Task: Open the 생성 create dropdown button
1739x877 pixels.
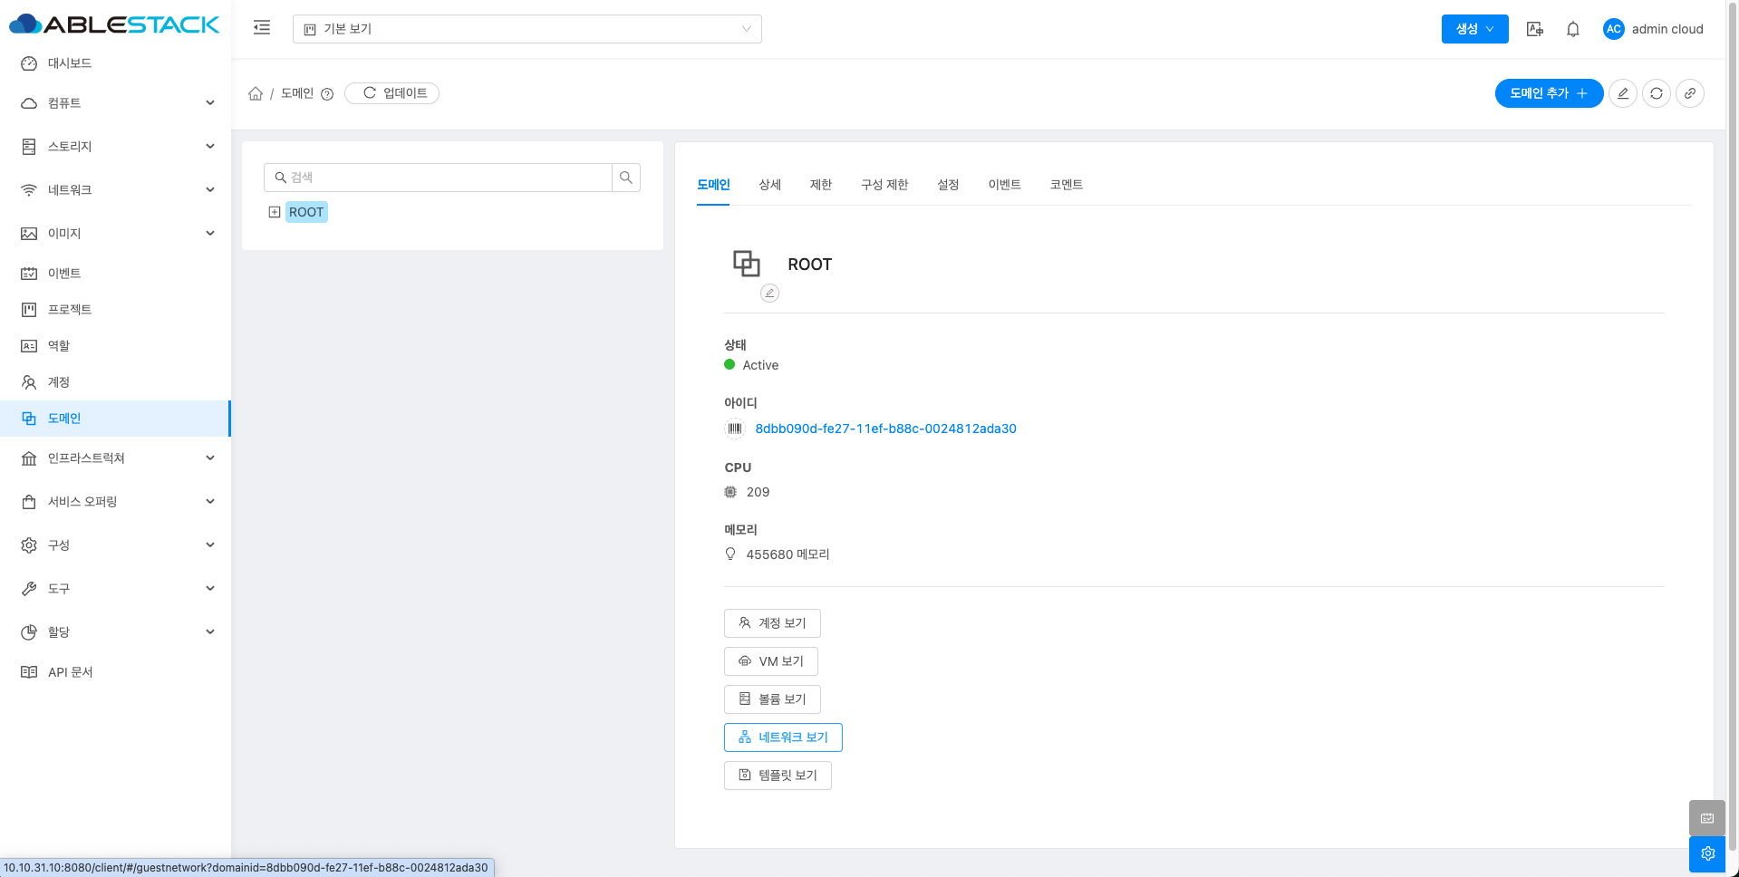Action: click(x=1473, y=29)
